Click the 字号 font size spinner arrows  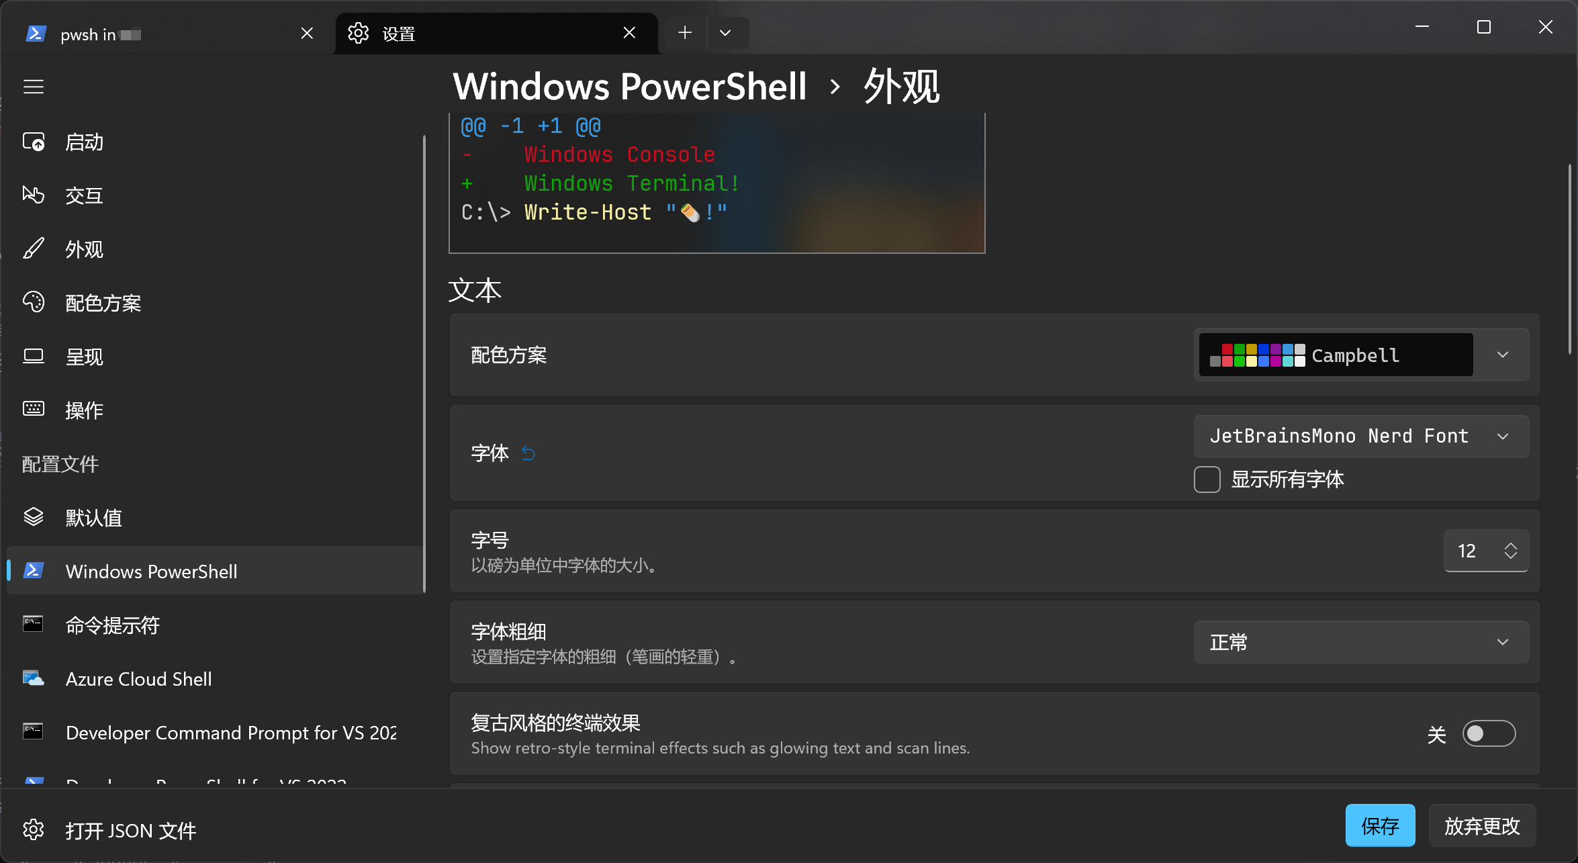point(1510,551)
